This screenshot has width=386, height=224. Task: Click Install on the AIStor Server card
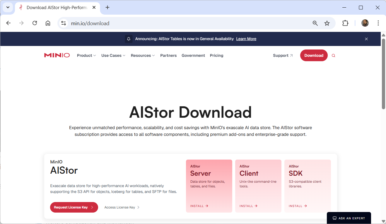199,206
